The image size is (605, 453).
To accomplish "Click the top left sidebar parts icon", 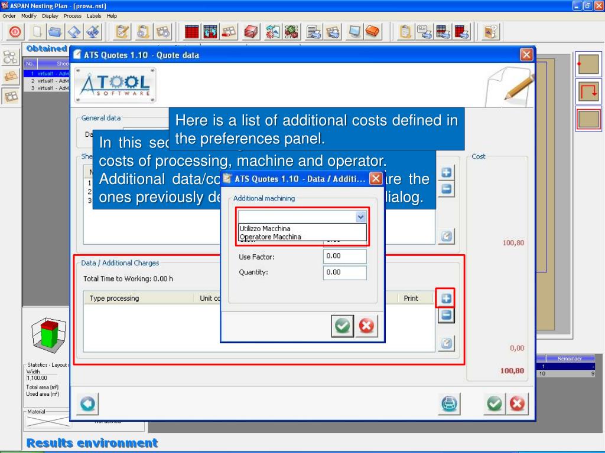I will pos(11,57).
